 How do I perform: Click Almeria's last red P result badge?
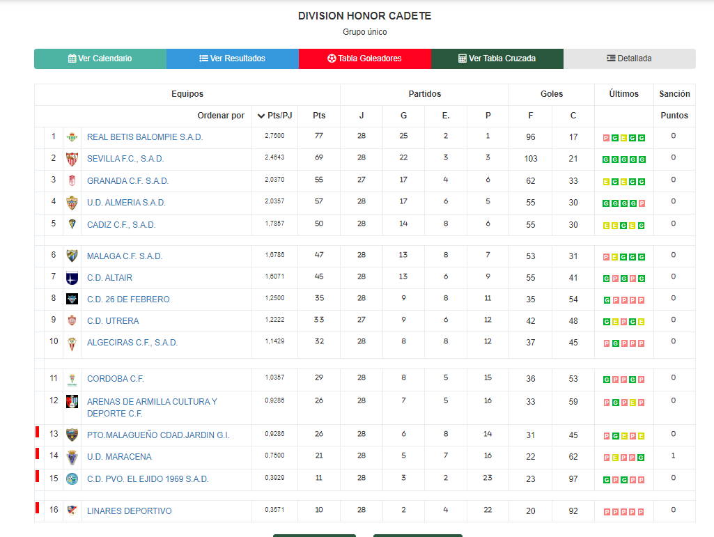[x=642, y=203]
